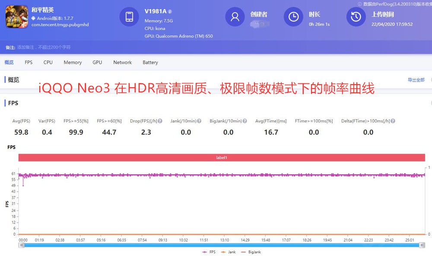Click the 和平精英 app title text
The height and width of the screenshot is (256, 432).
click(x=42, y=10)
